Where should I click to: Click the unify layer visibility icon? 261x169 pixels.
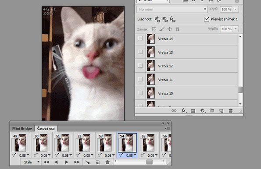pyautogui.click(x=165, y=19)
